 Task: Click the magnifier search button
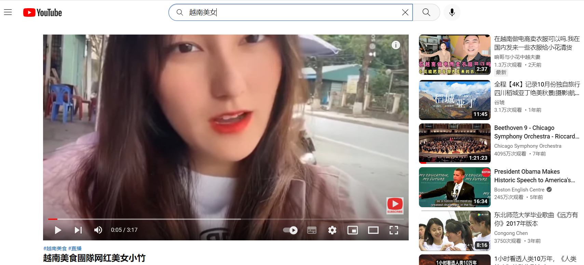pos(426,12)
